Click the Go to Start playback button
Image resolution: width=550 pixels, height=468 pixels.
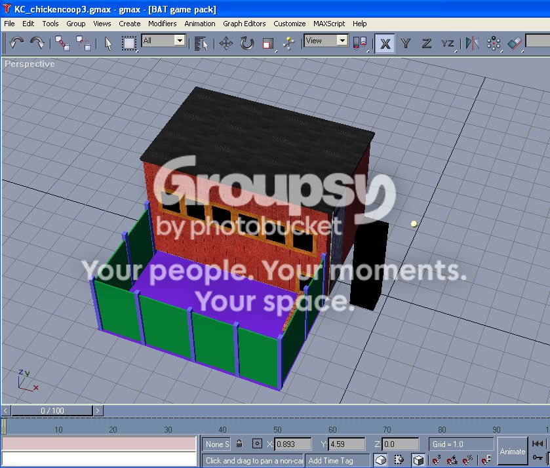(x=538, y=444)
